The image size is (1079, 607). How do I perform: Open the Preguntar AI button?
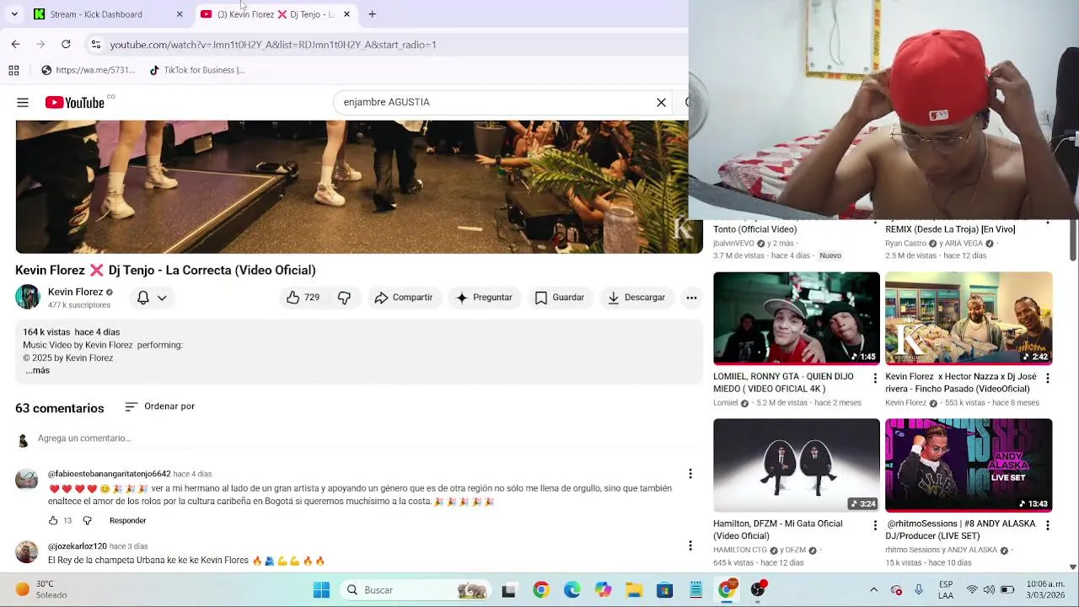pos(484,298)
